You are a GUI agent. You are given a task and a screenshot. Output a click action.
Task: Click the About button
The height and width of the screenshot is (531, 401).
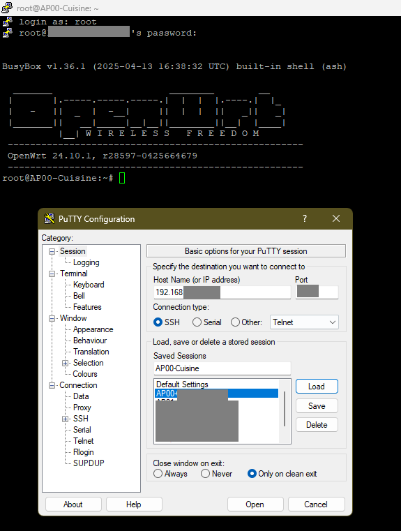coord(73,504)
